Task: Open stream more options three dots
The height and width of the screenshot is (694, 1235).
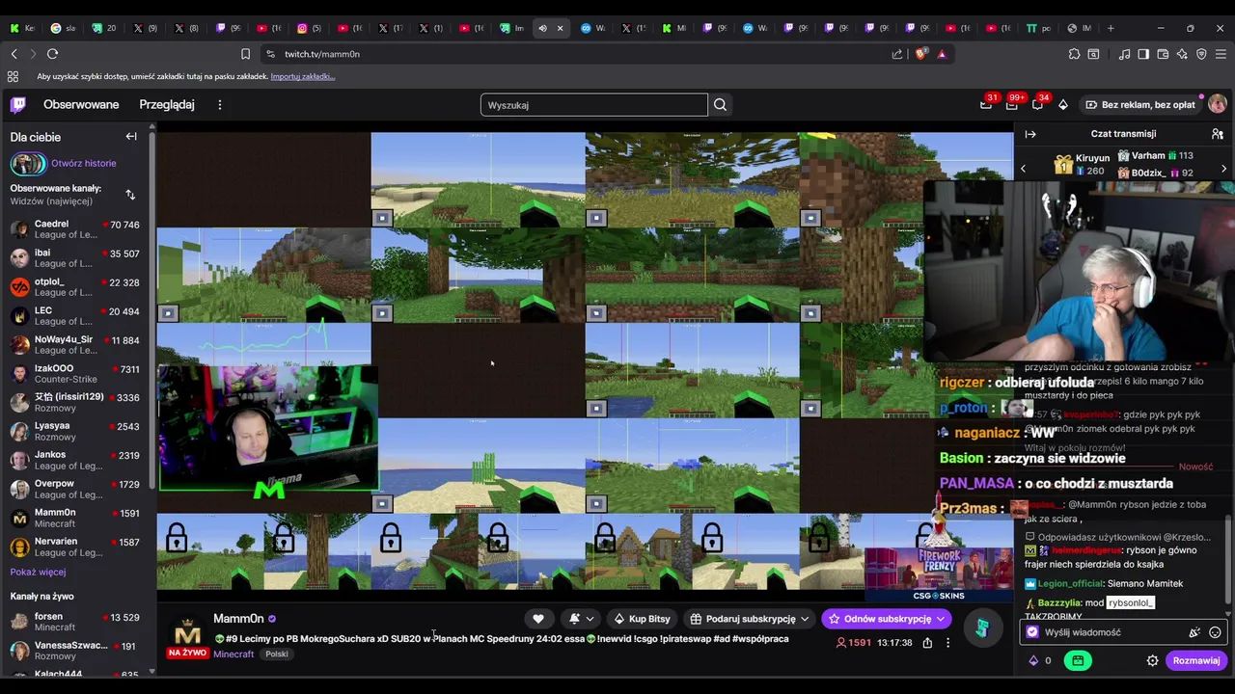Action: click(x=947, y=643)
